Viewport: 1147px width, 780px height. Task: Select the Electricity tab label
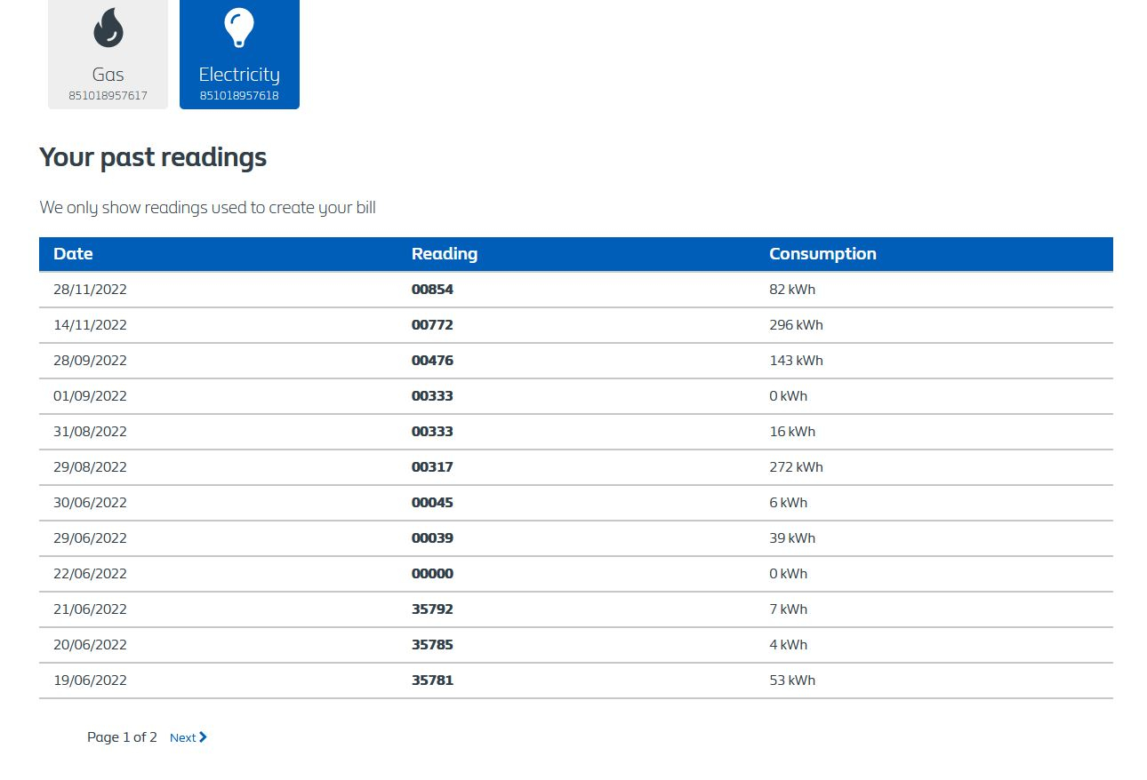239,75
